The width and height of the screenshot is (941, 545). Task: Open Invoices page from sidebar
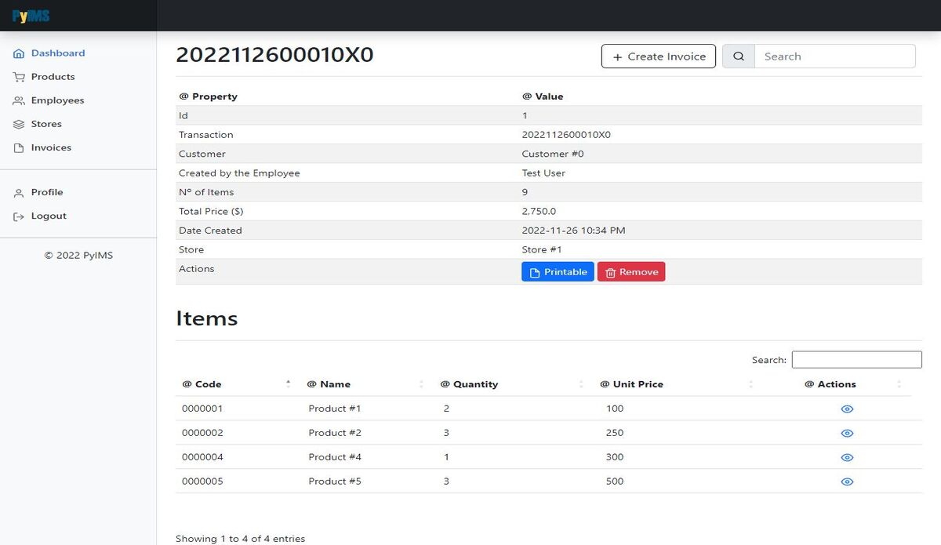[51, 147]
